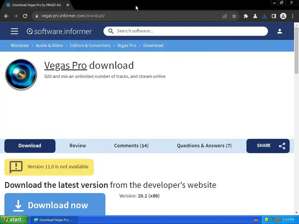Open the site hamburger menu
Viewport: 299px width, 224px height.
coord(15,31)
